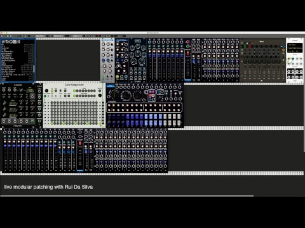The height and width of the screenshot is (228, 305).
Task: Click the first tag icon in browser panel
Action: [3, 42]
